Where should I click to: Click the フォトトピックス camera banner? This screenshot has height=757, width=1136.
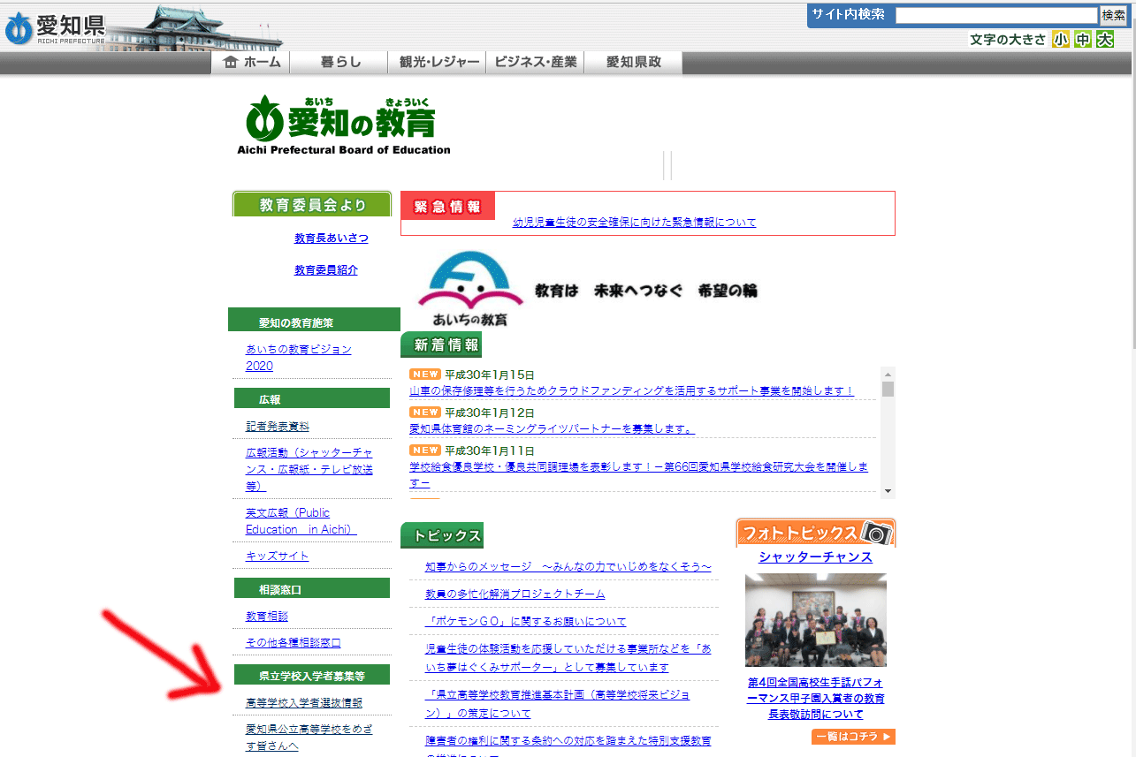815,533
